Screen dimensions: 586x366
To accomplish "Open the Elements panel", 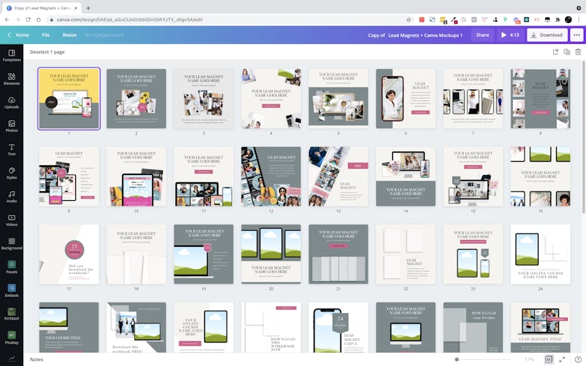I will [x=11, y=79].
